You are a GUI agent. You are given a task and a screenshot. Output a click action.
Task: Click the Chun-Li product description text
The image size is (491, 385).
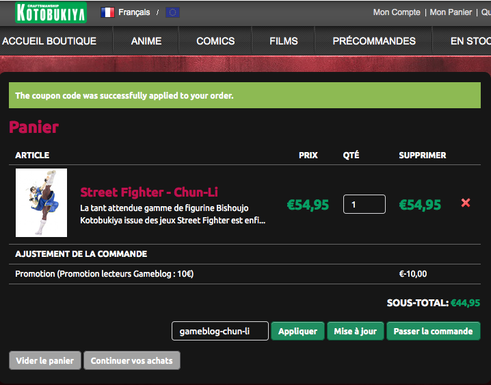point(173,214)
